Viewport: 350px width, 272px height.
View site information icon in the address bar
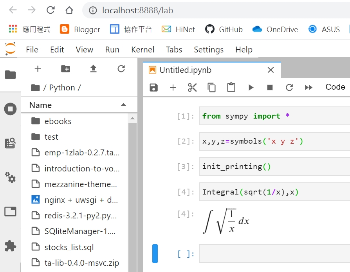point(93,10)
